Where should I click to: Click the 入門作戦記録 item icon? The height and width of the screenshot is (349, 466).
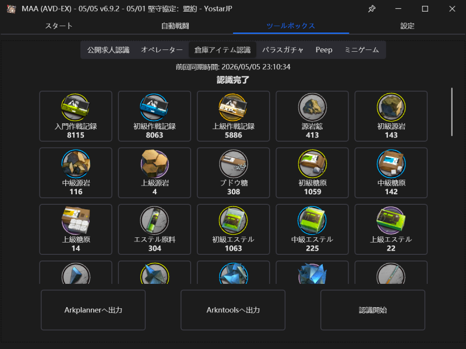(x=76, y=107)
